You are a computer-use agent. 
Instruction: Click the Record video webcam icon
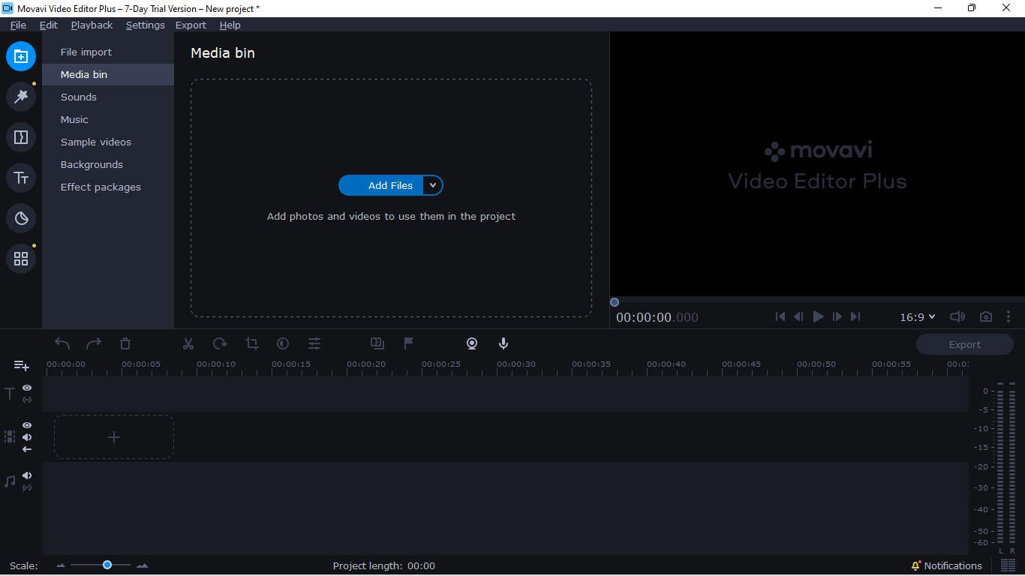click(472, 343)
